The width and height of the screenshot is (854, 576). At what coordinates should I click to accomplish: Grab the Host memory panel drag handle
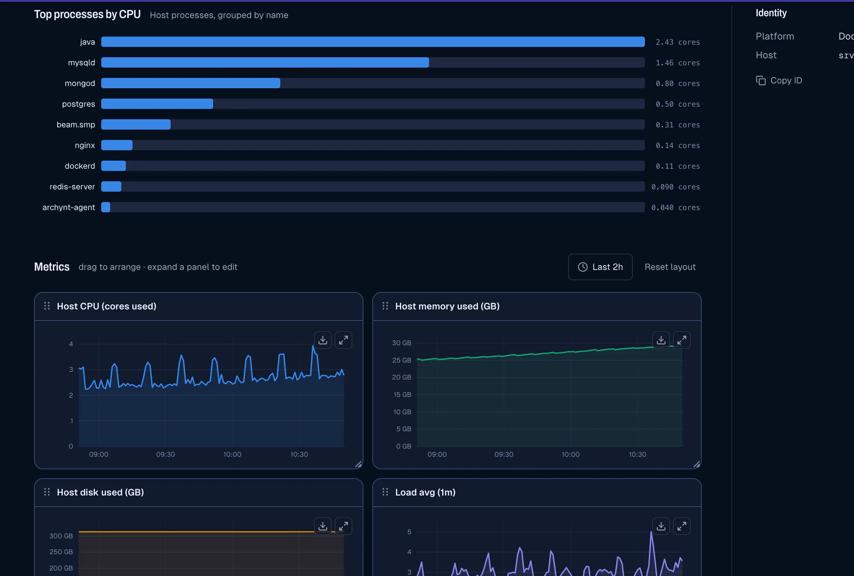pos(385,306)
